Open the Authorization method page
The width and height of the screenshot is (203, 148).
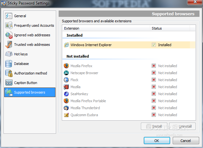(x=30, y=73)
